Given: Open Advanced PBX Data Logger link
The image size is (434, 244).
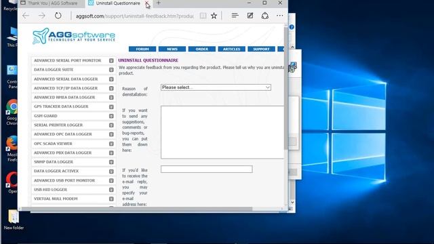Looking at the screenshot, I should (x=63, y=152).
